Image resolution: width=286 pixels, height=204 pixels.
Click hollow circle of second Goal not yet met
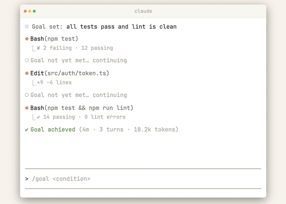[27, 95]
